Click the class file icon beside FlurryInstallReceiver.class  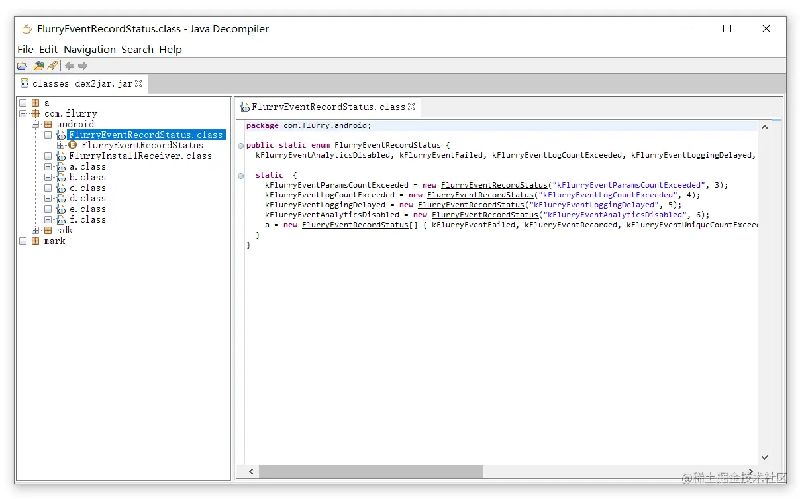(x=61, y=156)
